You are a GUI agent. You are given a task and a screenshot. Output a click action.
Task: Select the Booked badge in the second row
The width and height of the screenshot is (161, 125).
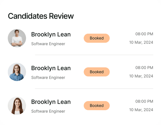[97, 72]
